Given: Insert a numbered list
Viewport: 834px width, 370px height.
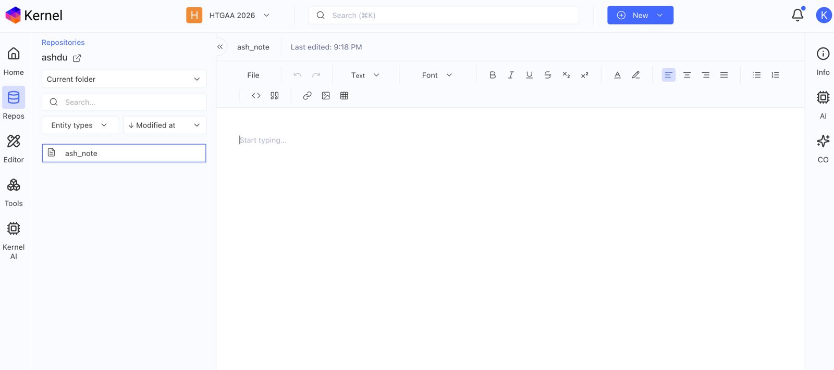Looking at the screenshot, I should (x=776, y=75).
